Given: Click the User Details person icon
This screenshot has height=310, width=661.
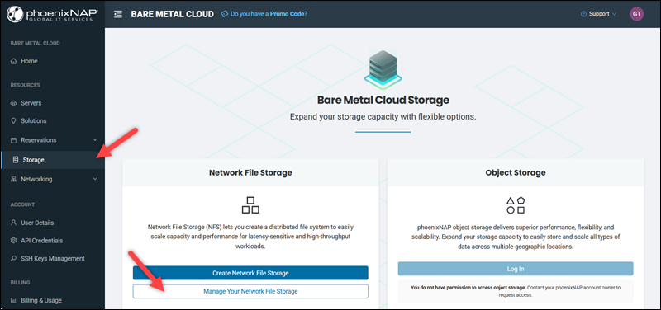Looking at the screenshot, I should [13, 223].
